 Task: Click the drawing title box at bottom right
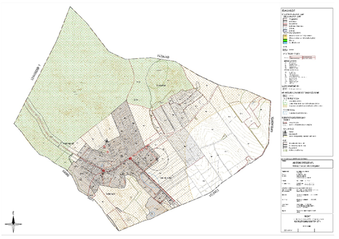(309, 219)
